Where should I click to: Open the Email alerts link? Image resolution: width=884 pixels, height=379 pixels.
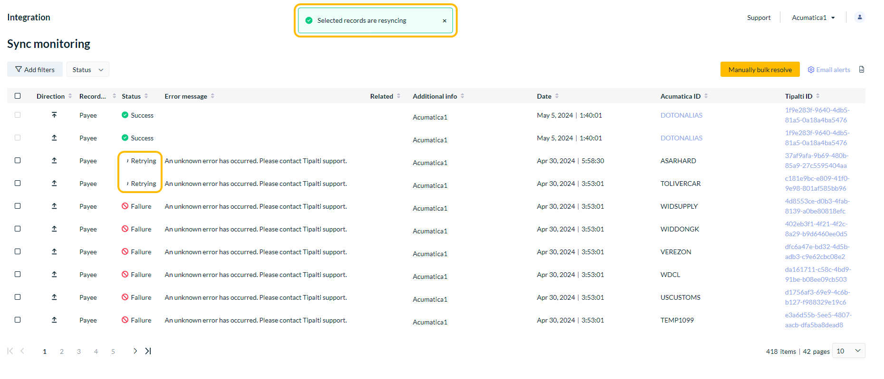829,70
